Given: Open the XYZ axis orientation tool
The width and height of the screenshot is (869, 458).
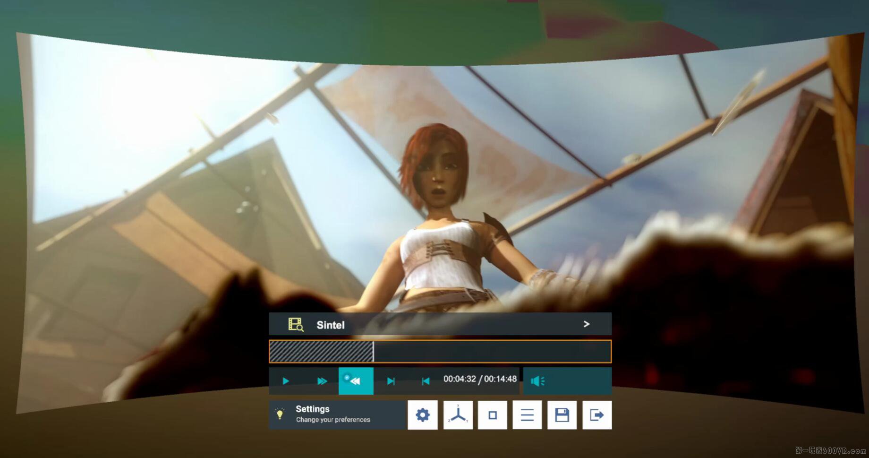Looking at the screenshot, I should pyautogui.click(x=458, y=415).
